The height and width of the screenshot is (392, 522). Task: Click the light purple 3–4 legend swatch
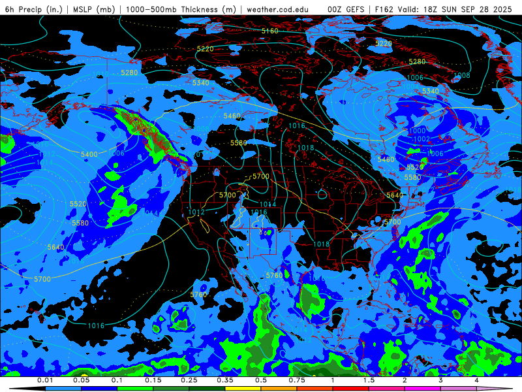point(459,389)
